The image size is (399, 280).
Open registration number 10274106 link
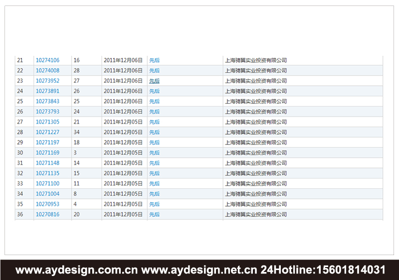coord(47,60)
